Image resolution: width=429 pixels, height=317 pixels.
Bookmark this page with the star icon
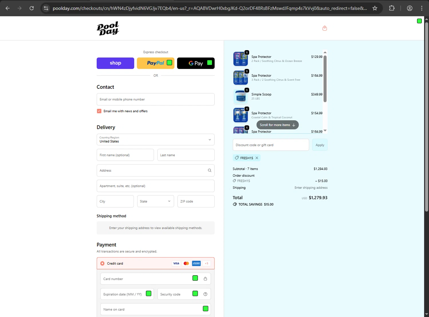point(375,8)
